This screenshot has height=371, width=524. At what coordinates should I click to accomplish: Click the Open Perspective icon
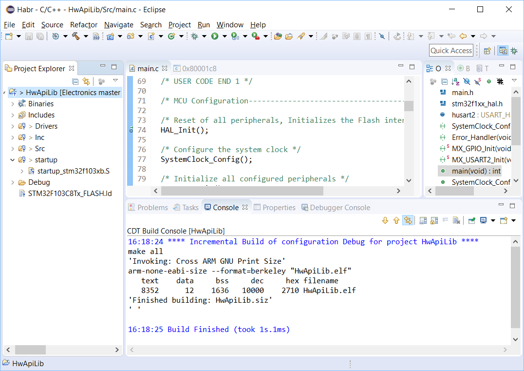click(x=487, y=50)
